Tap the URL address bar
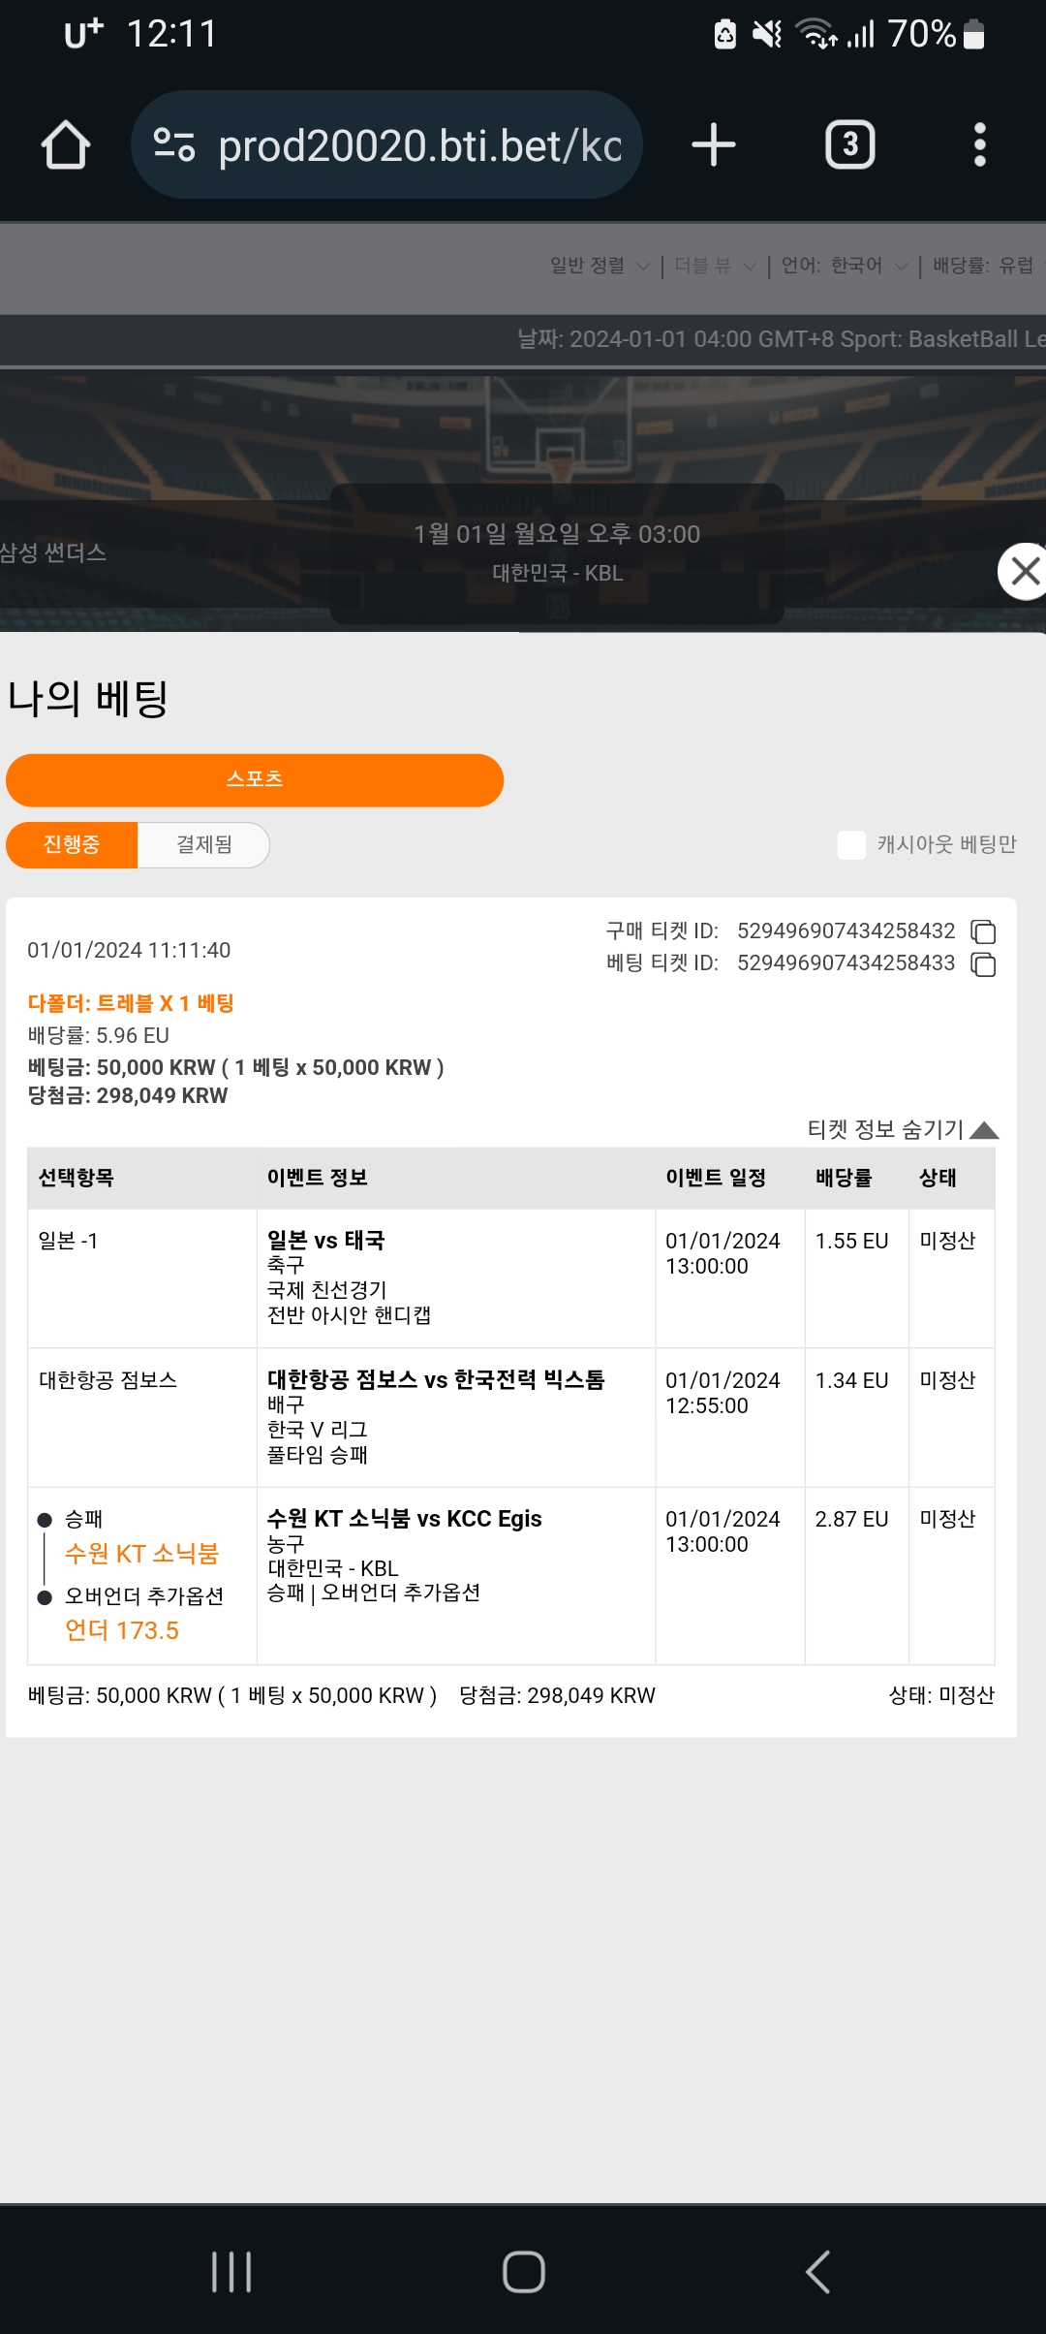 pyautogui.click(x=420, y=145)
